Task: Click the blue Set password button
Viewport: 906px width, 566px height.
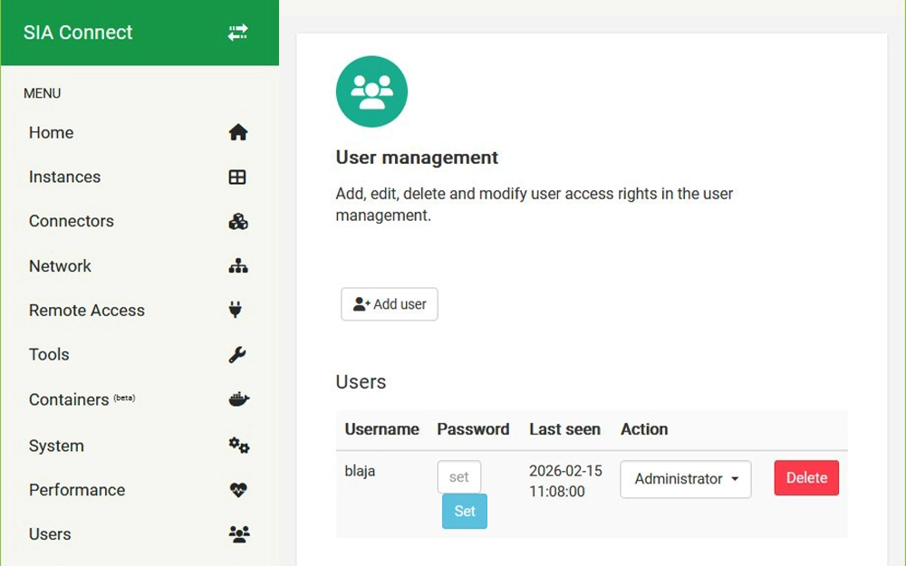Action: point(465,511)
